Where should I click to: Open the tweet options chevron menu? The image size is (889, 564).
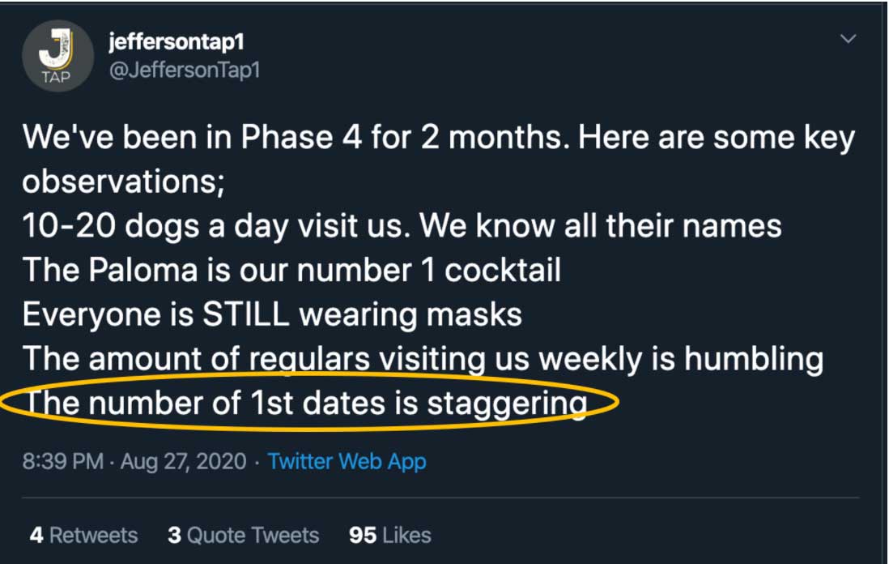click(x=848, y=39)
